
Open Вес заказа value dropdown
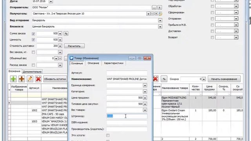point(60,52)
